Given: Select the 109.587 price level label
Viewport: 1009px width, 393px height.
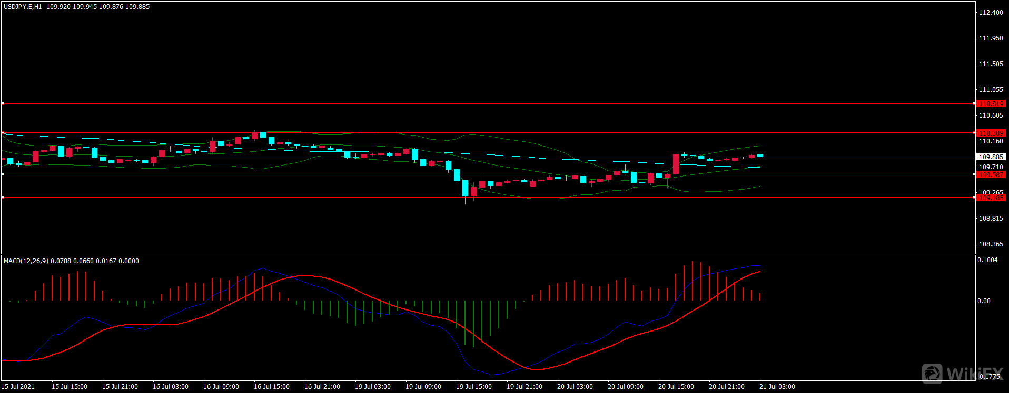Looking at the screenshot, I should click(991, 174).
